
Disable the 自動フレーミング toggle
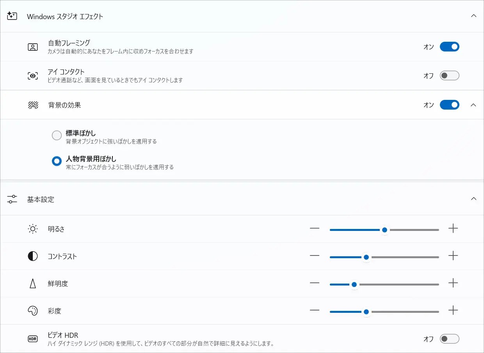pos(449,46)
